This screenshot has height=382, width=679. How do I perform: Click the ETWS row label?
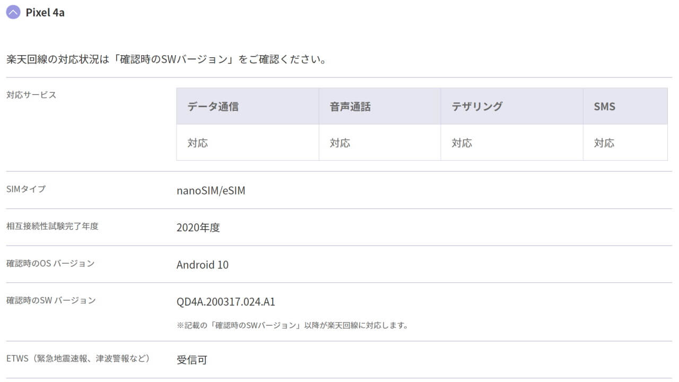(x=77, y=359)
